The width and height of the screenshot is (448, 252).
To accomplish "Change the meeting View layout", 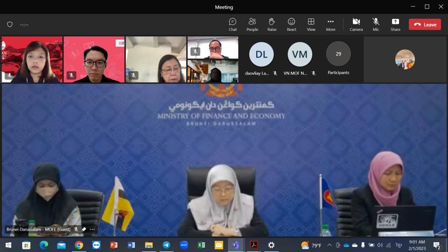I will pos(311,24).
